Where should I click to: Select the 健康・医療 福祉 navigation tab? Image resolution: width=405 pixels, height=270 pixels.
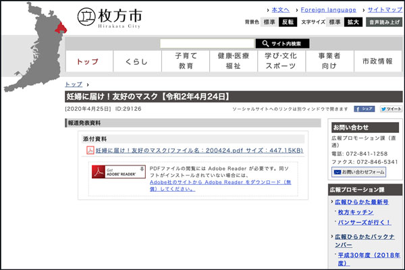point(233,61)
